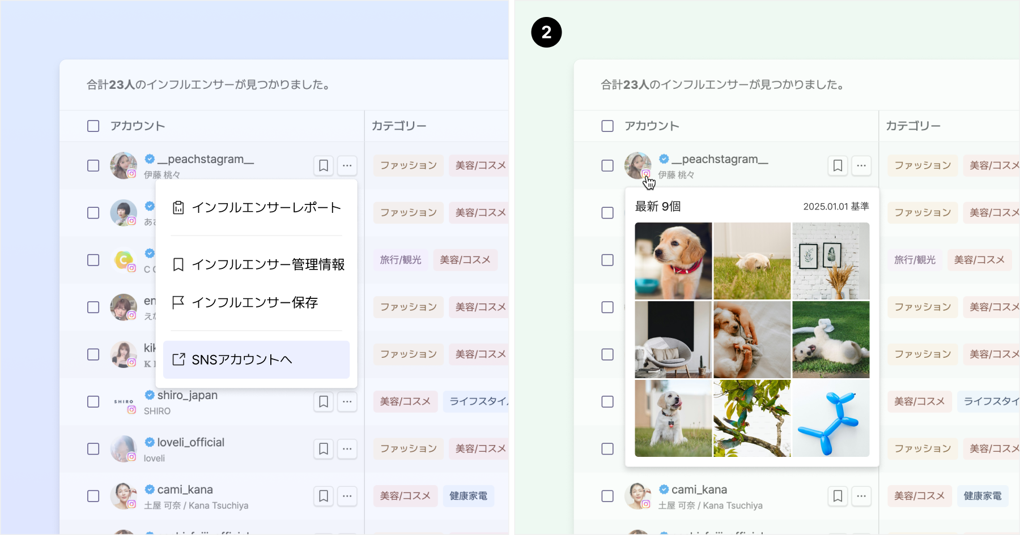Bookmark __peachstagram__ in the left panel

(x=324, y=166)
